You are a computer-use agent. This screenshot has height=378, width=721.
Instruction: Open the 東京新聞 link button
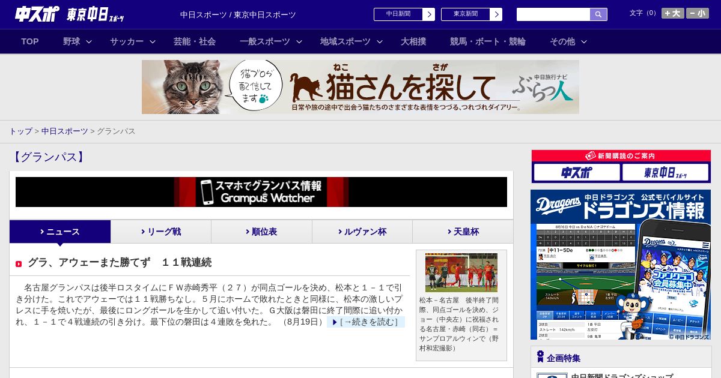tap(465, 14)
